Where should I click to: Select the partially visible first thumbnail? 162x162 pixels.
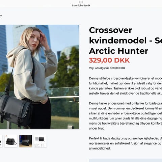tap(1, 141)
